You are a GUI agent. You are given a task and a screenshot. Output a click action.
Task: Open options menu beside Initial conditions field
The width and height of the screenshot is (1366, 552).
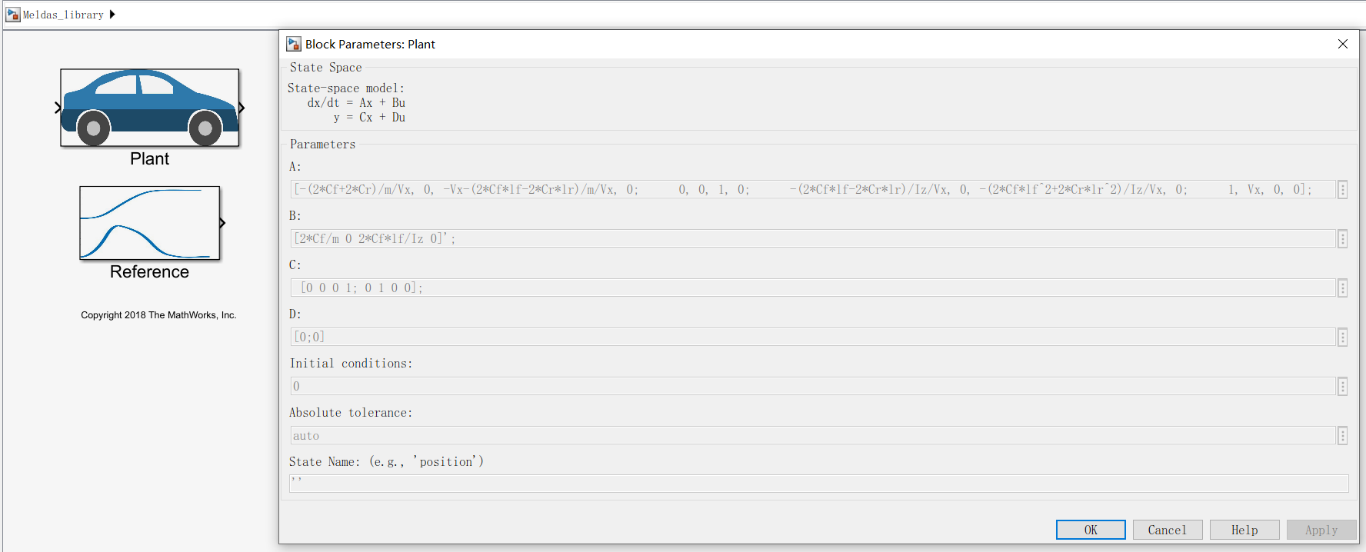[x=1343, y=386]
